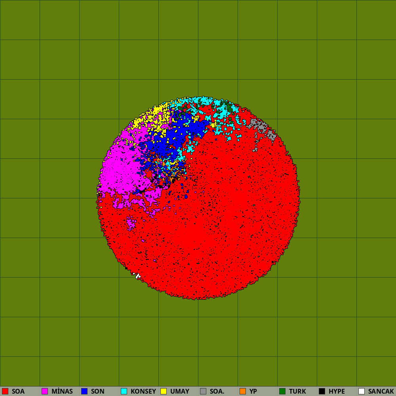Select the MİNAS legend label
The width and height of the screenshot is (396, 396).
click(62, 392)
